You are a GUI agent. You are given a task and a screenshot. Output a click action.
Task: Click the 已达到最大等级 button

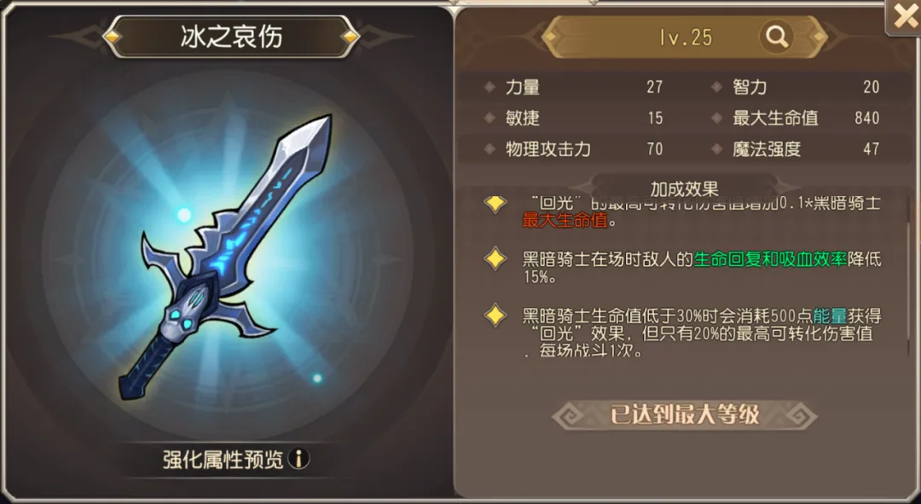[x=684, y=414]
